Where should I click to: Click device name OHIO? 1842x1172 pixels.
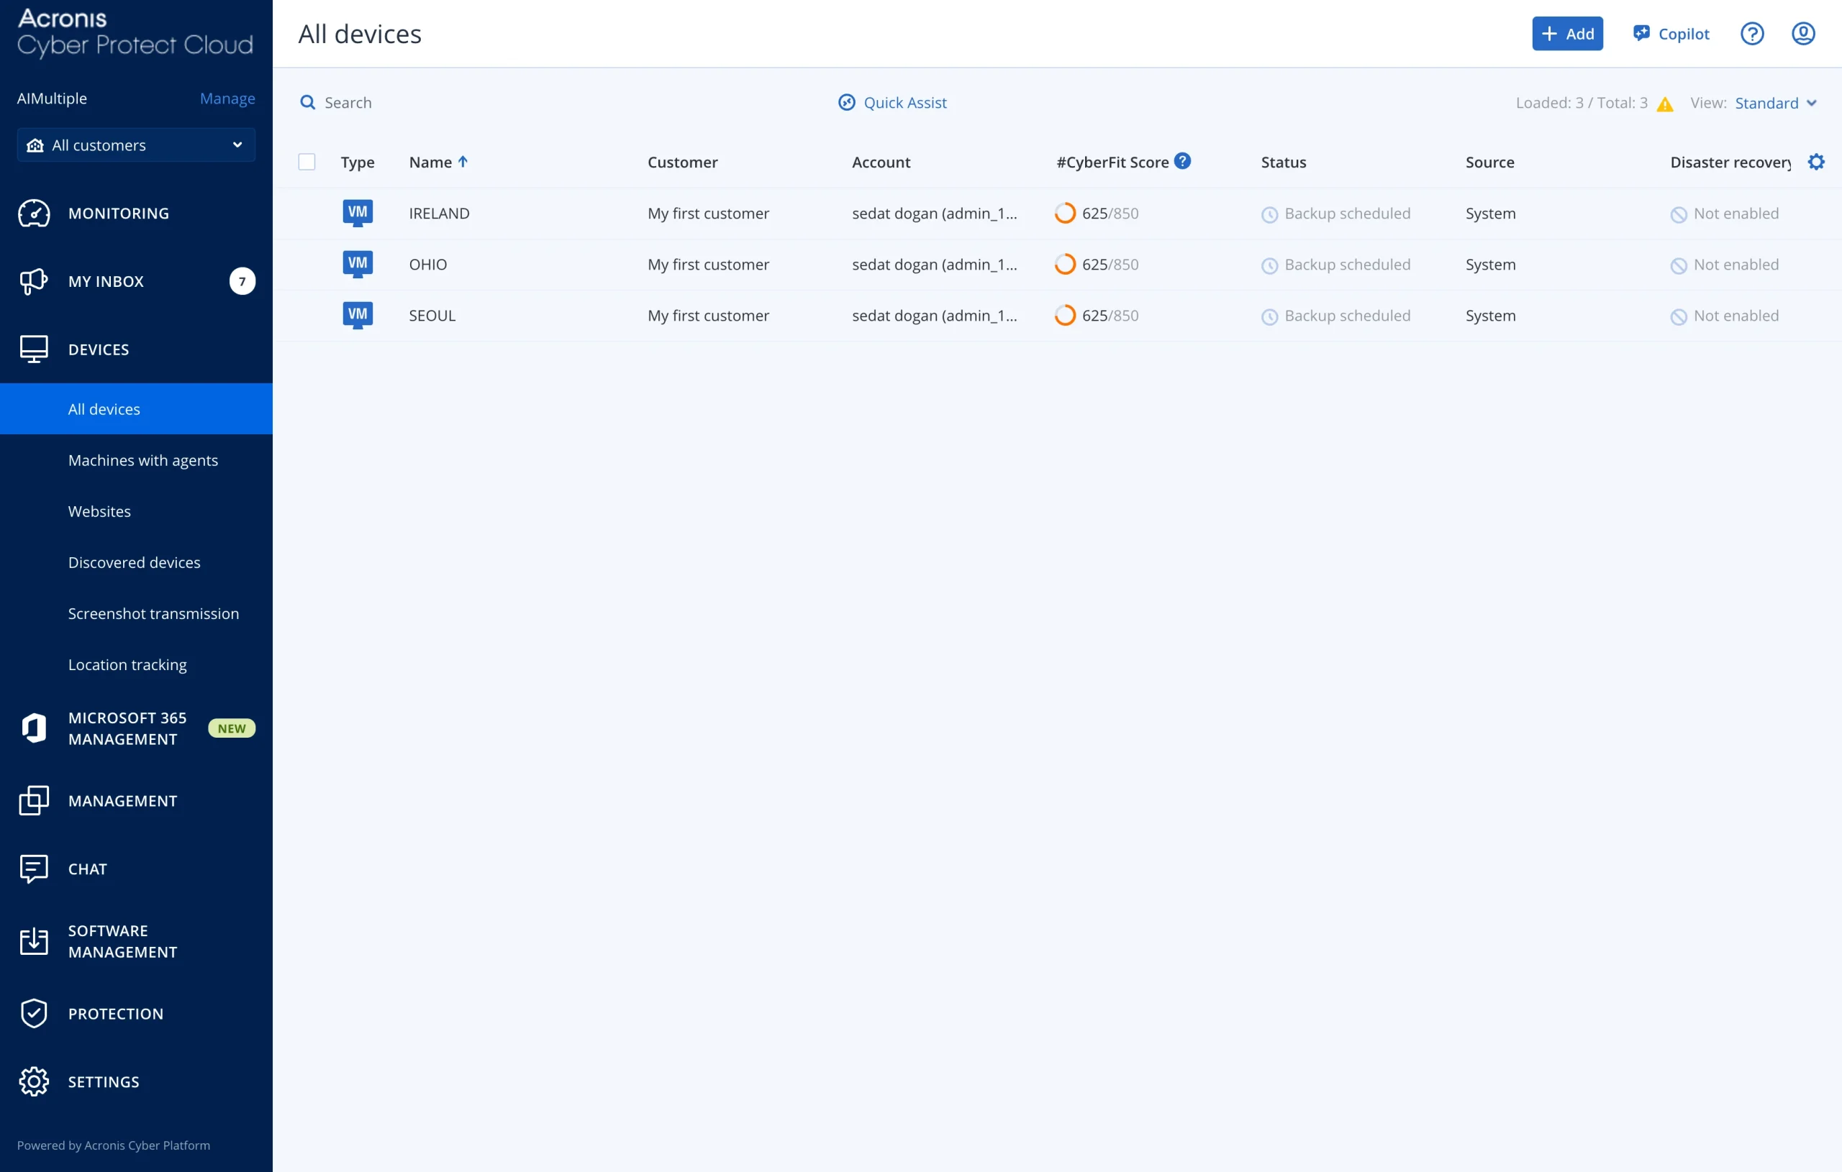[x=427, y=265]
